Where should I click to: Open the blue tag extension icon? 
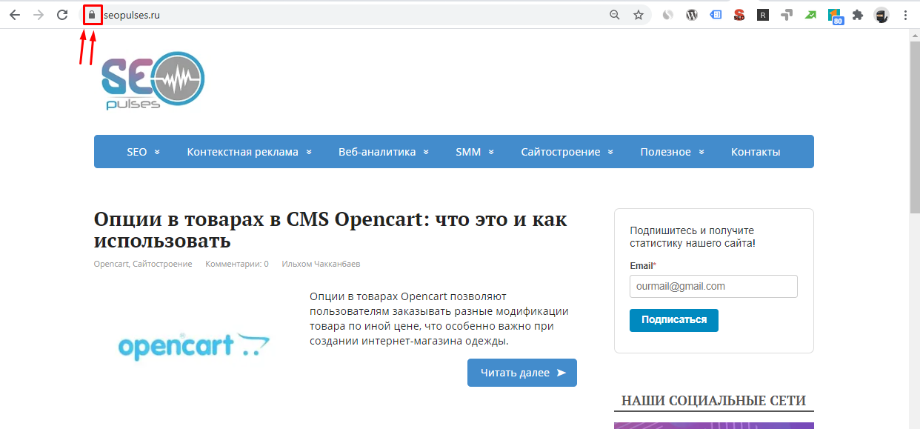(x=716, y=15)
